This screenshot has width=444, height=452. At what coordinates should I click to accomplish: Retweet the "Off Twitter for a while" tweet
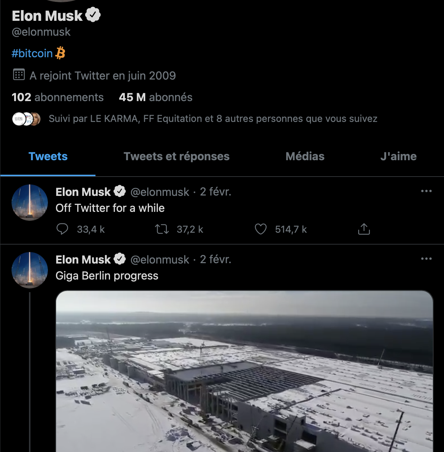point(162,229)
